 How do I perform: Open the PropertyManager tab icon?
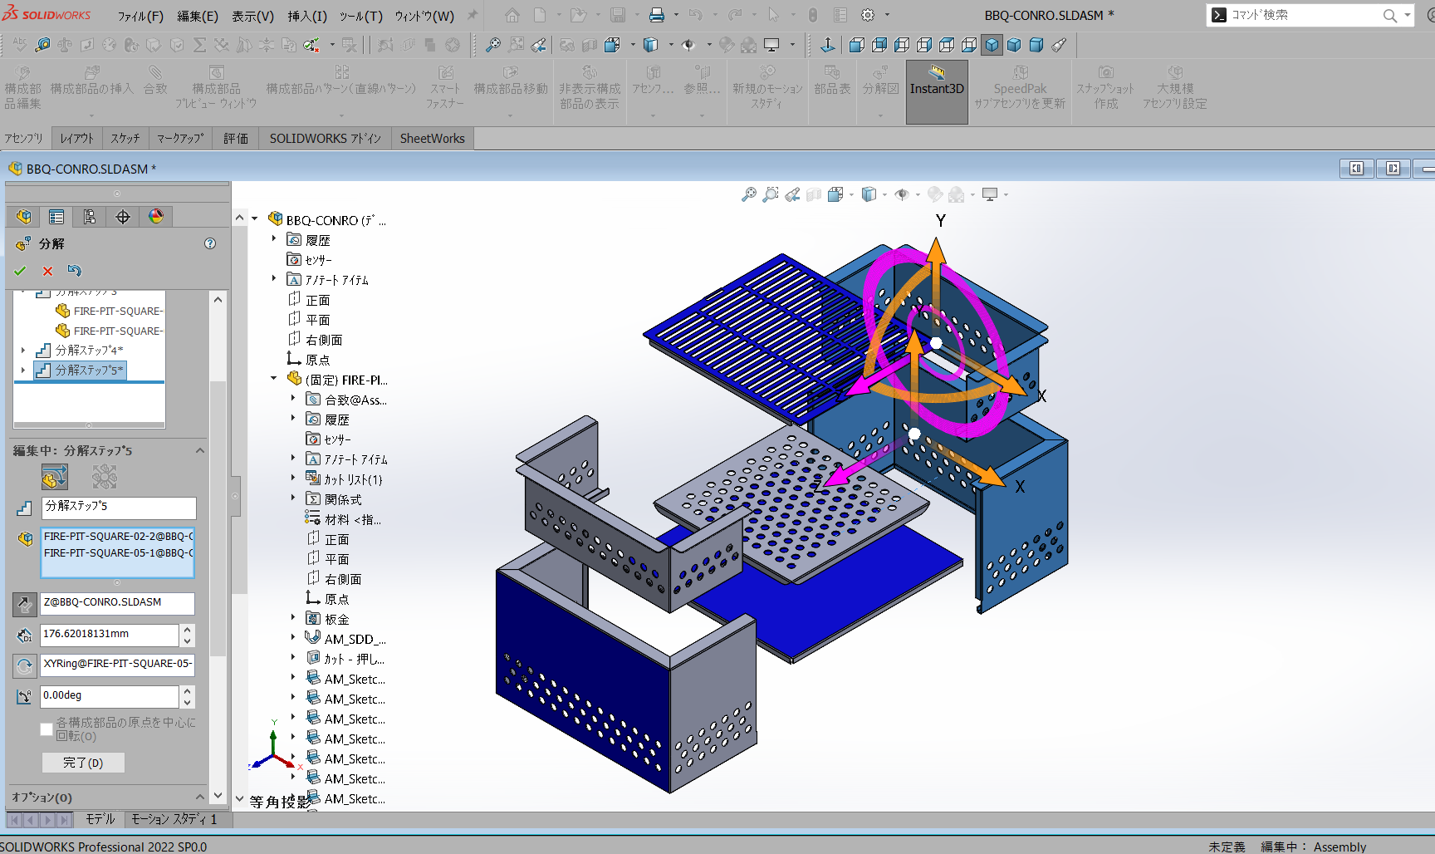click(x=56, y=217)
